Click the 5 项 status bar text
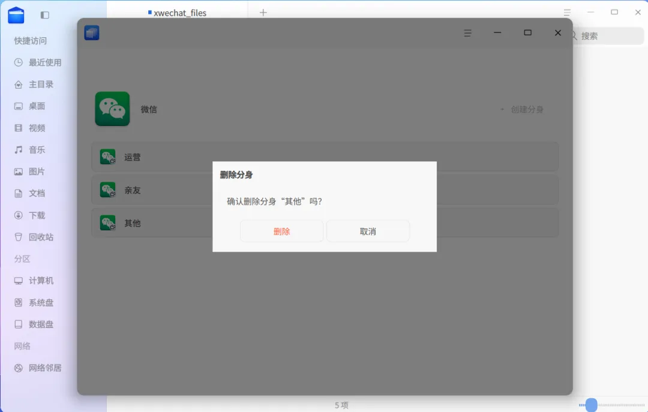The height and width of the screenshot is (412, 648). [341, 405]
